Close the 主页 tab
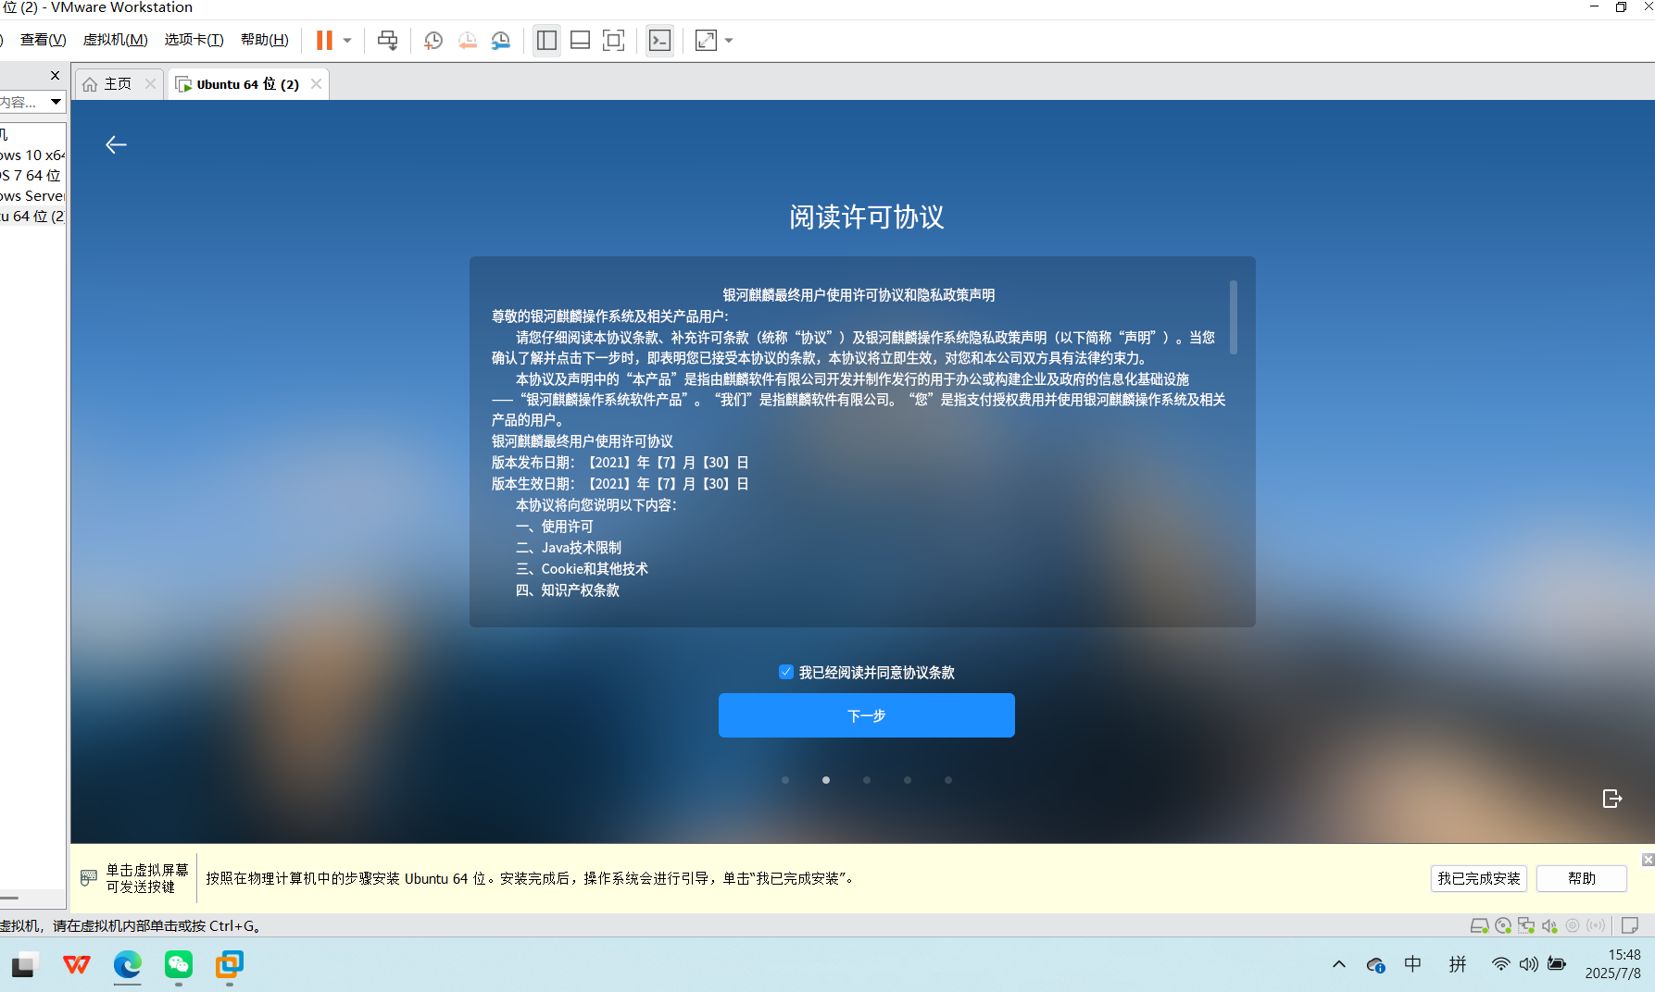Viewport: 1655px width, 992px height. 150,84
